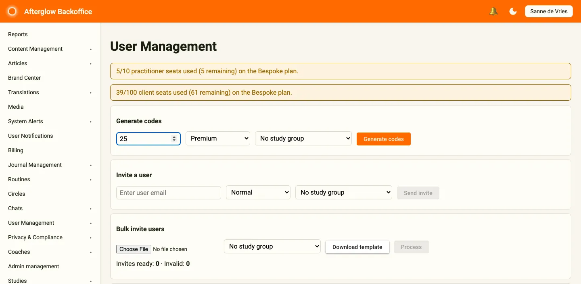
Task: Open Privacy & Compliance in the sidebar
Action: (35, 237)
